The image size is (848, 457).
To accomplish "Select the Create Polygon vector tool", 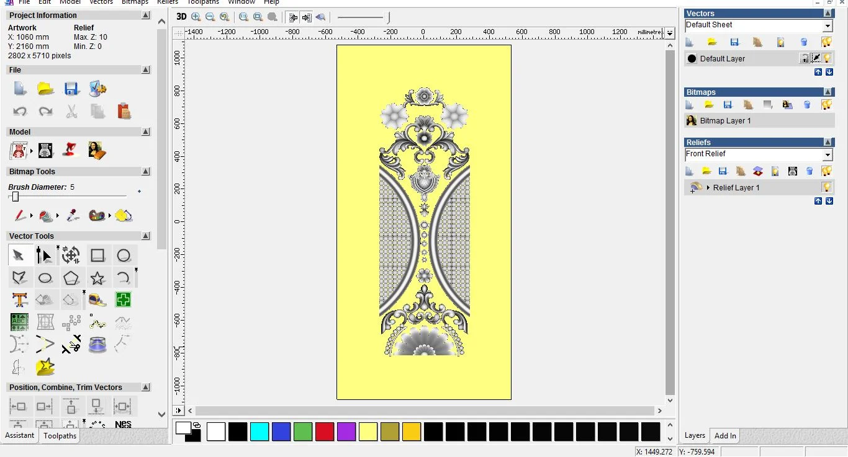I will click(71, 278).
